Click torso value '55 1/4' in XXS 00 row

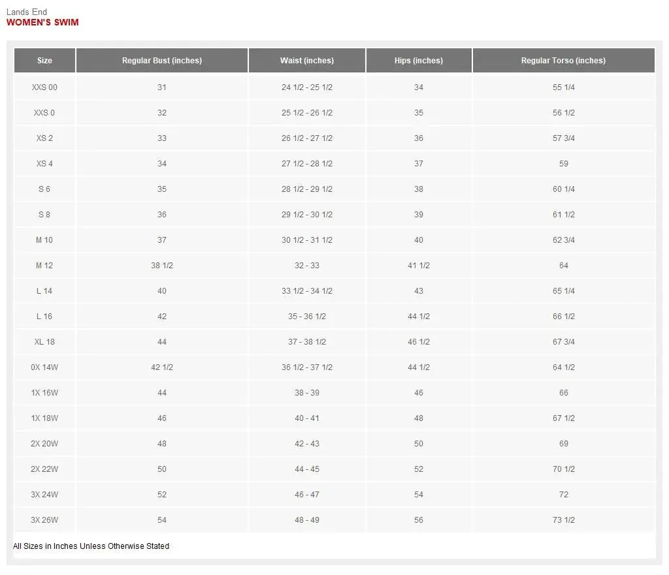coord(563,87)
